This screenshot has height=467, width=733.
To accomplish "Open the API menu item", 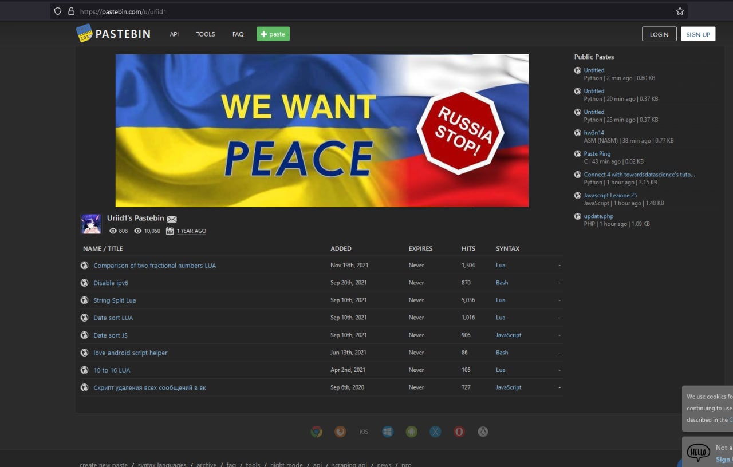I will pyautogui.click(x=174, y=34).
